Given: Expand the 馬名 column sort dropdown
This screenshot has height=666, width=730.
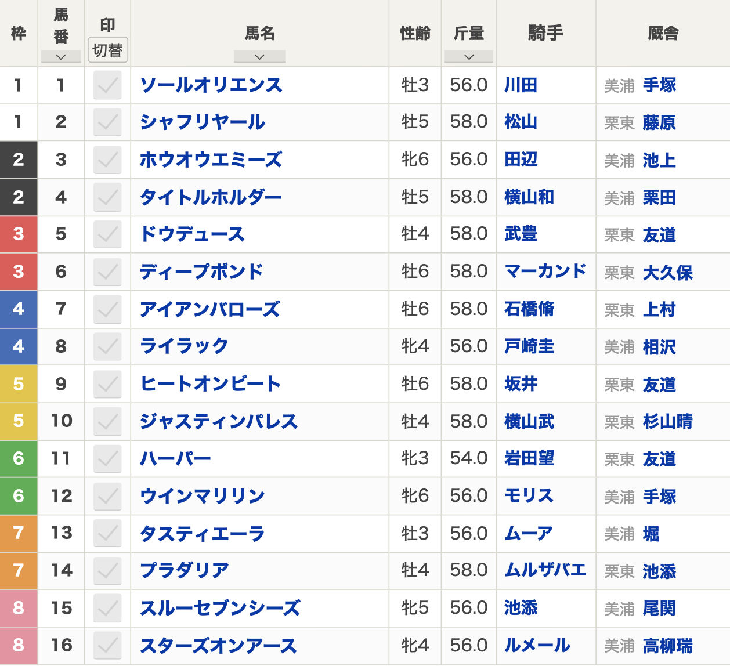Looking at the screenshot, I should click(259, 57).
